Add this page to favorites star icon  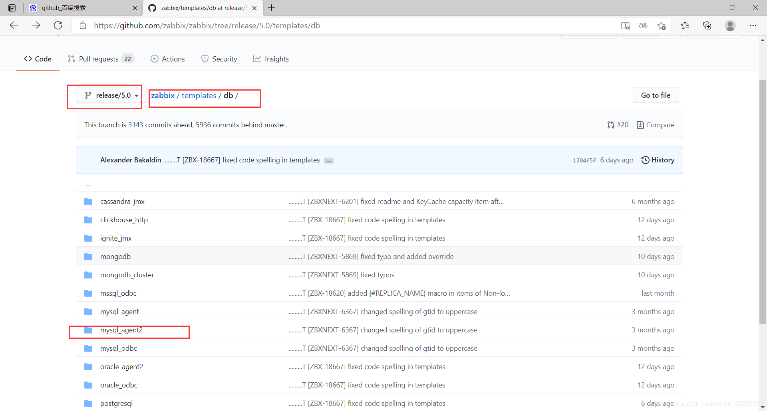[x=662, y=26]
